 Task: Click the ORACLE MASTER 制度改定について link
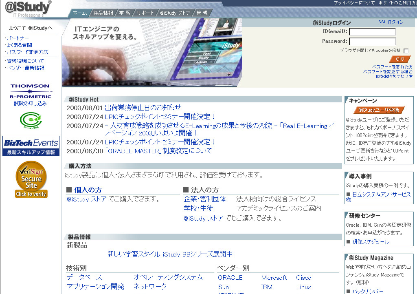(x=158, y=151)
